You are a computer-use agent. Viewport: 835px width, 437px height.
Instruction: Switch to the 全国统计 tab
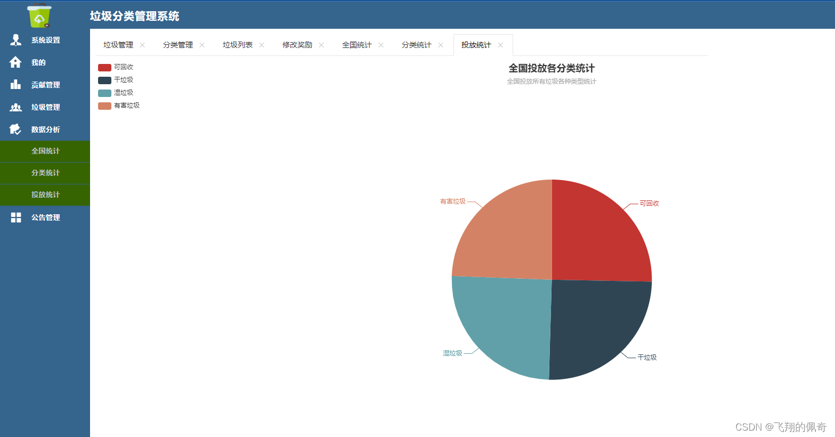tap(357, 45)
